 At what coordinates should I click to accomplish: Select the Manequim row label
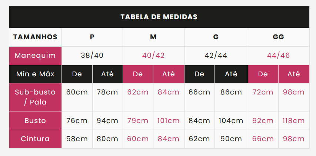tap(36, 56)
